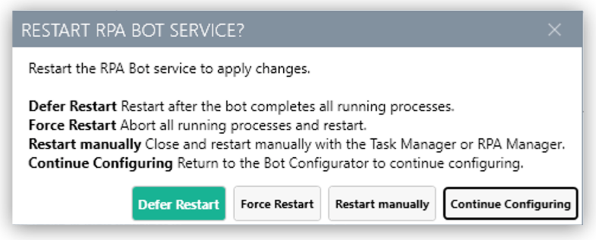Screen dimensions: 596x240
Task: Click the bold 'Force Restart' label in description
Action: (x=73, y=126)
